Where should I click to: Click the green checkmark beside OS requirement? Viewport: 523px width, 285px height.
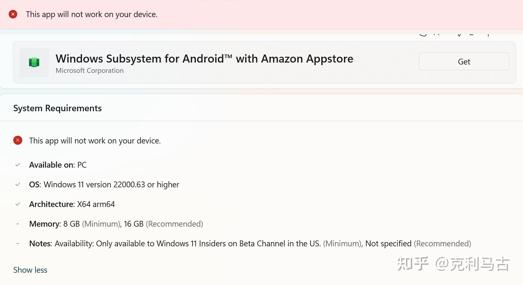click(18, 184)
